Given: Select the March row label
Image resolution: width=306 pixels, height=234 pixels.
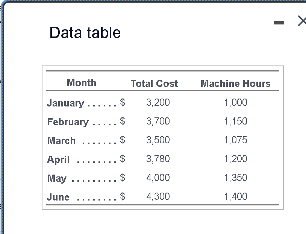Looking at the screenshot, I should [x=62, y=141].
